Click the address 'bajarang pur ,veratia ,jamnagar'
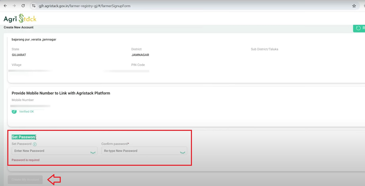 pyautogui.click(x=34, y=39)
